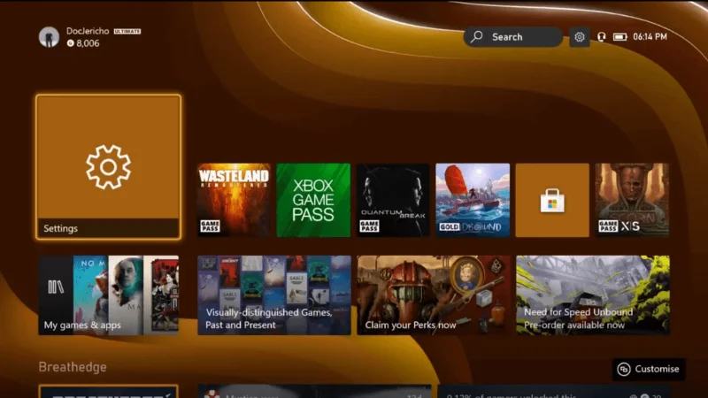708x398 pixels.
Task: Launch the Quantum Break tile
Action: coord(393,200)
